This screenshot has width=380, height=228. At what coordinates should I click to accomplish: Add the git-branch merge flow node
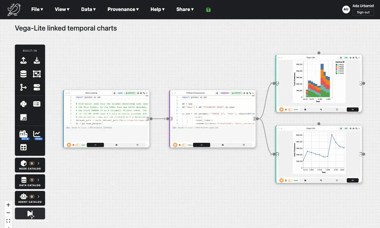click(x=23, y=87)
